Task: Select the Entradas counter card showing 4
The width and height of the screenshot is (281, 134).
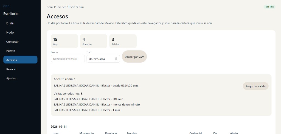Action: pos(94,41)
